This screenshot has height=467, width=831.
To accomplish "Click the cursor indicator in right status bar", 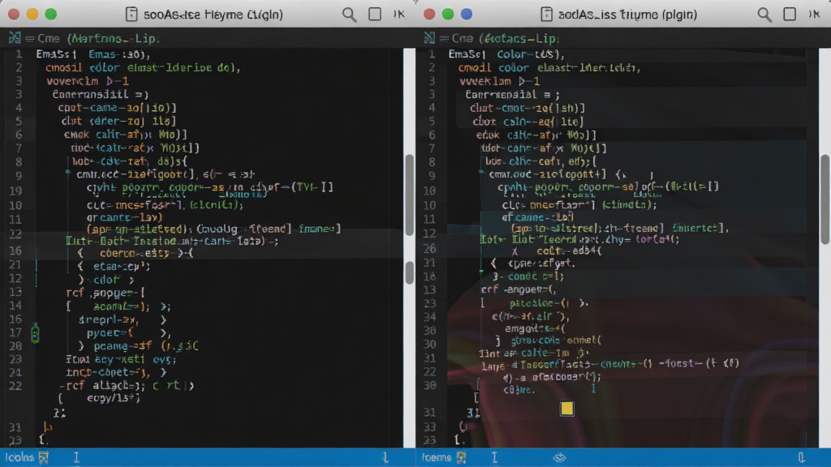I will pyautogui.click(x=494, y=457).
